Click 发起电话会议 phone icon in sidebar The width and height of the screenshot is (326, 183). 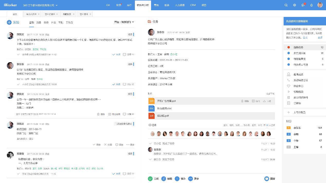coord(288,80)
